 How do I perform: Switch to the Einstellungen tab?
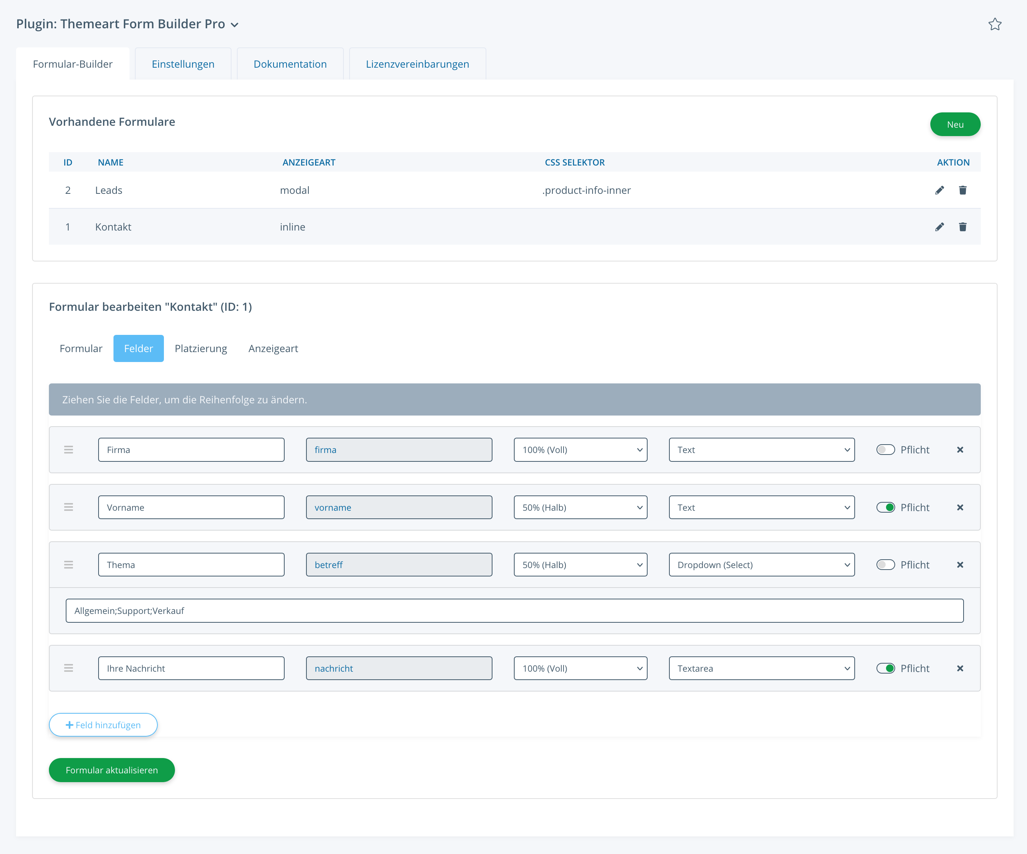click(183, 64)
